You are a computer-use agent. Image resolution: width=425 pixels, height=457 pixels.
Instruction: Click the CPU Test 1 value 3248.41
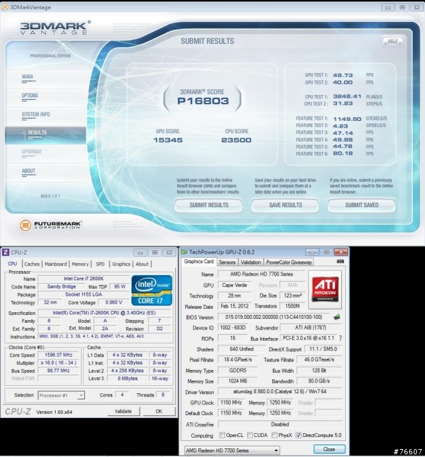(347, 96)
